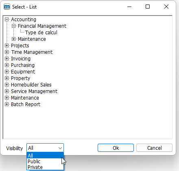Confirm selection with the Ok button
Viewport: 179px width, 171px height.
click(x=116, y=148)
